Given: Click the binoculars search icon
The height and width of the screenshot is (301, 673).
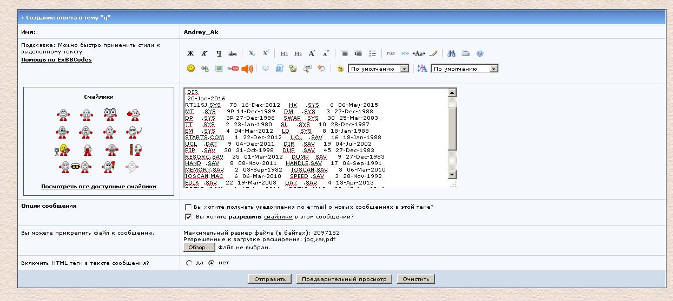Looking at the screenshot, I should [x=452, y=54].
